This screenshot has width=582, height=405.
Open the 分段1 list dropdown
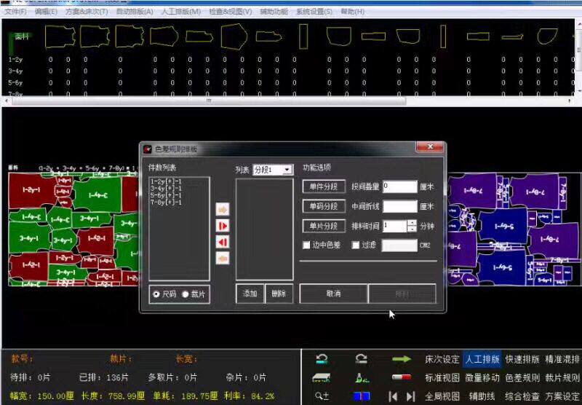287,170
